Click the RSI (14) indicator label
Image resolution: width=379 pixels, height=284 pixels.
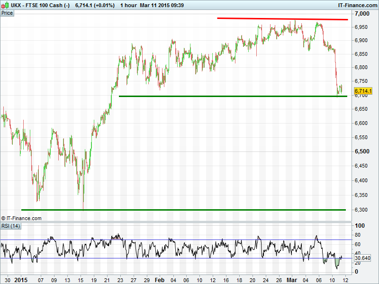pyautogui.click(x=10, y=226)
